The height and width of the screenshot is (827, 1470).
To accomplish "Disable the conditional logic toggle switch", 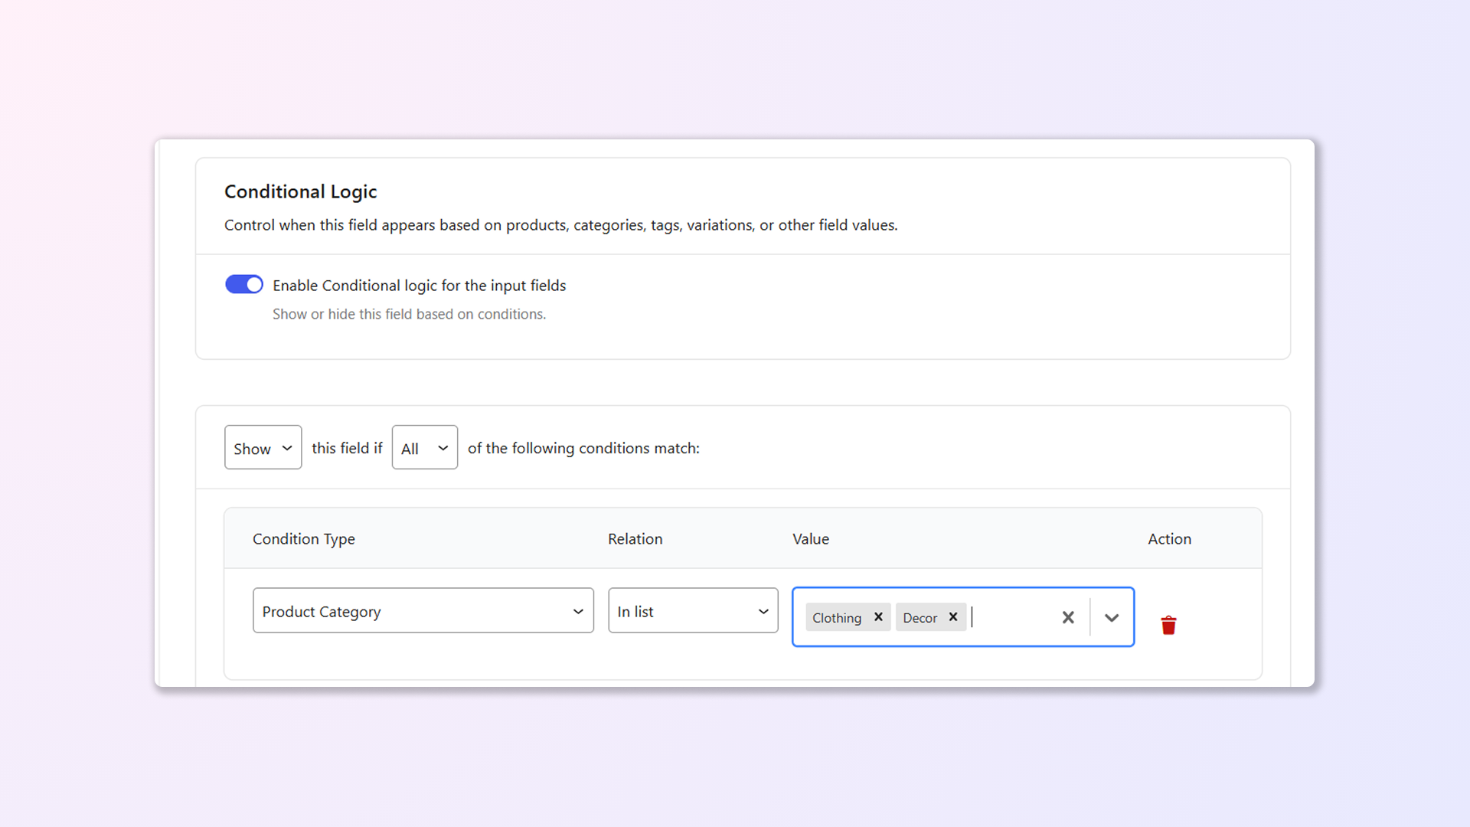I will click(243, 285).
